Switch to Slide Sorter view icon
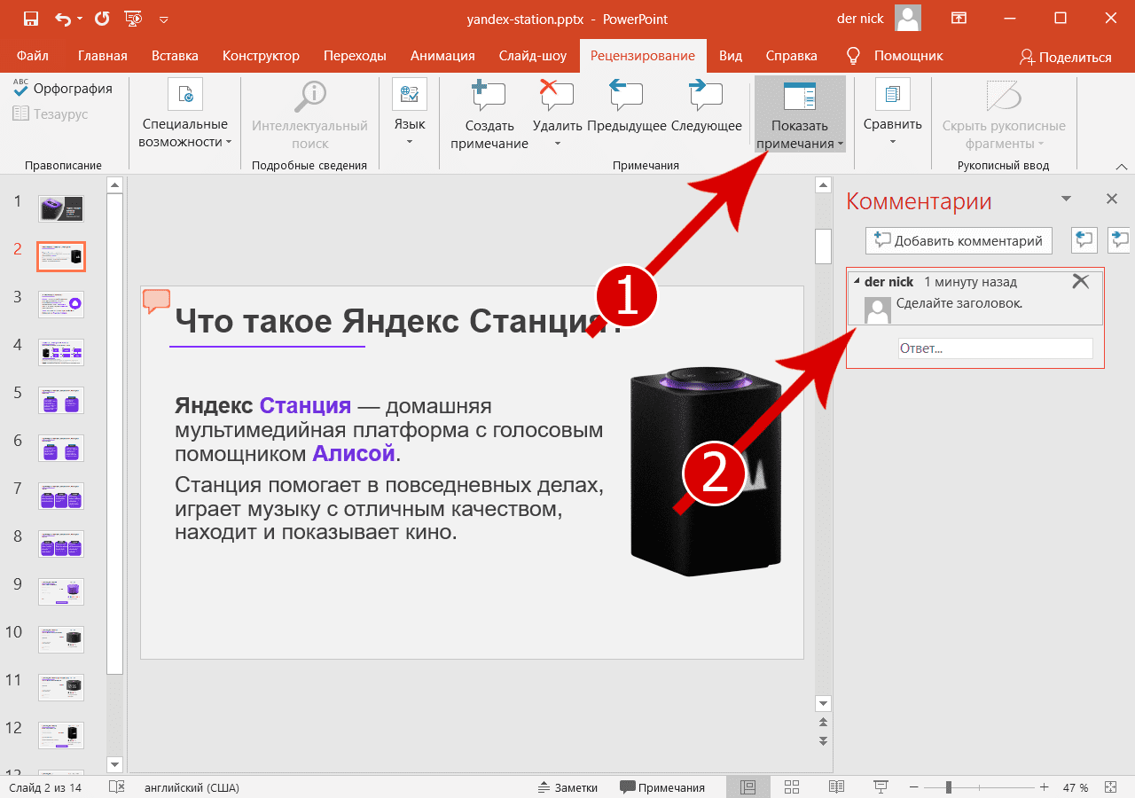This screenshot has width=1135, height=798. [x=792, y=787]
